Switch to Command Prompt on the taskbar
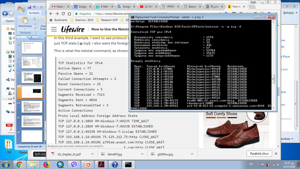 click(x=128, y=165)
